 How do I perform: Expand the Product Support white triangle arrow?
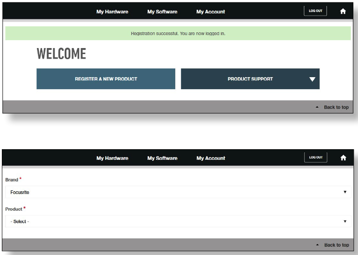312,79
